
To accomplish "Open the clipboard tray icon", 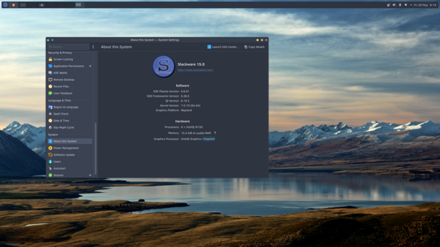I will point(388,5).
